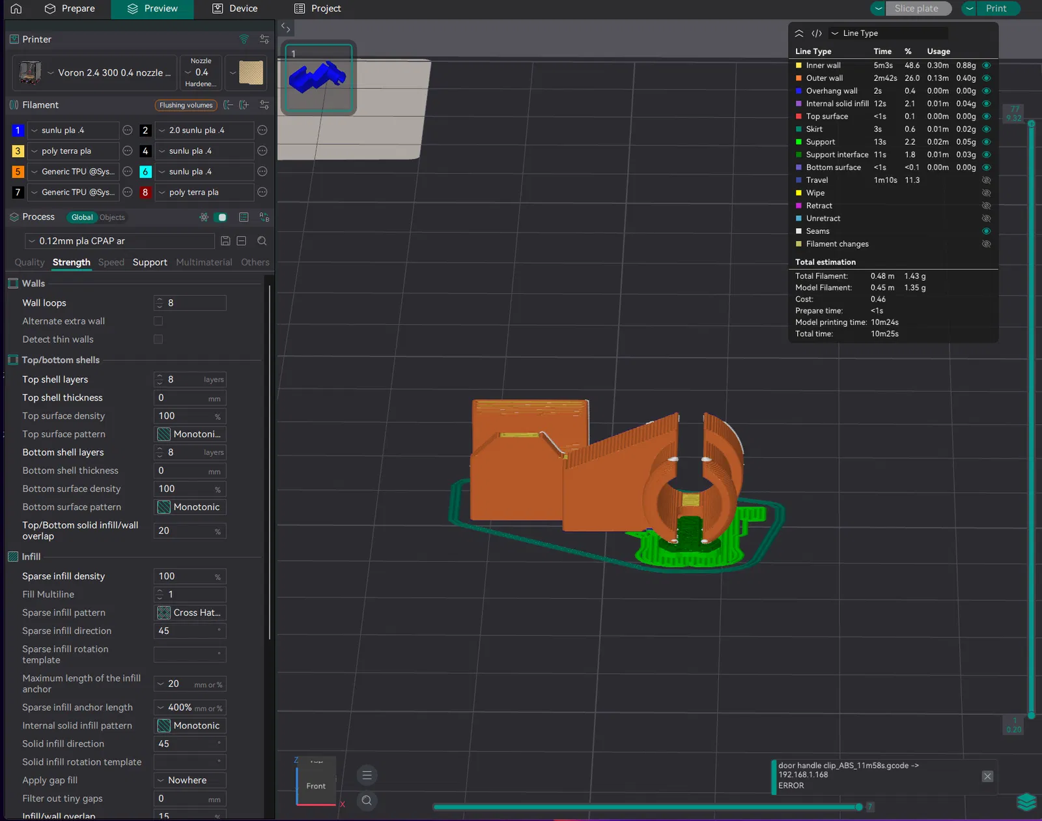Click the printer Wi-Fi connection icon

[244, 39]
